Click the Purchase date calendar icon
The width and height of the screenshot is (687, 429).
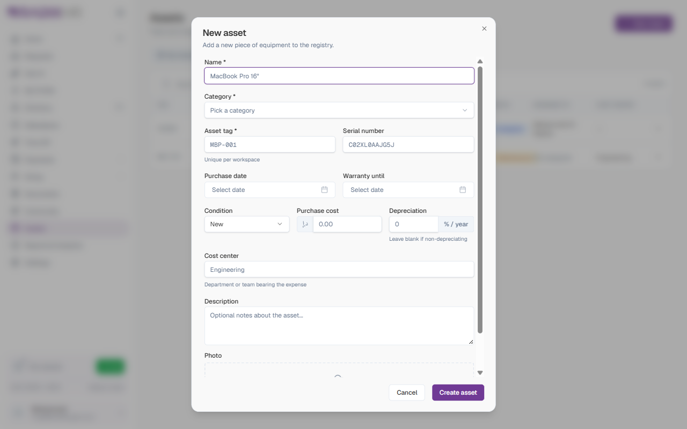click(x=324, y=190)
